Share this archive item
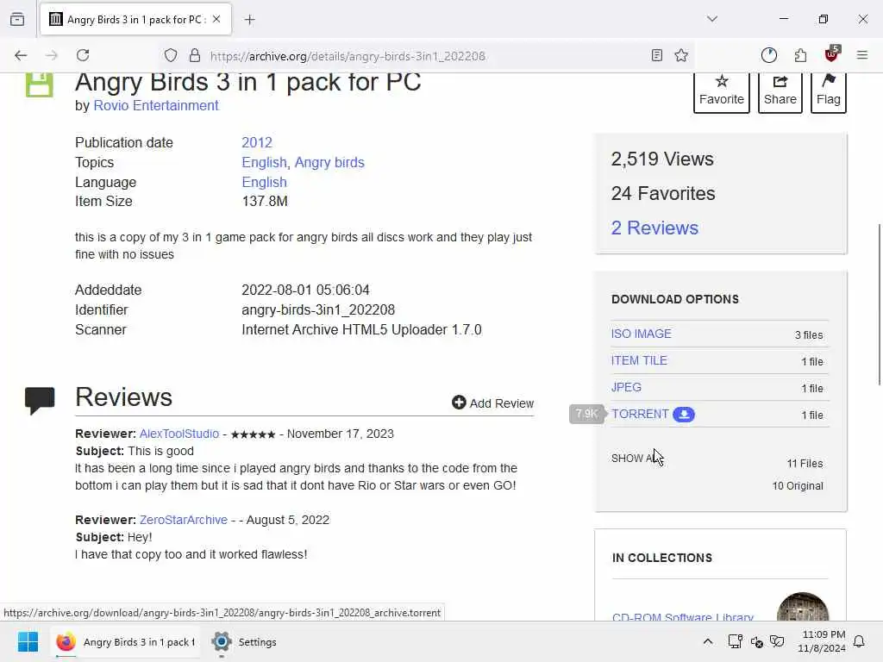This screenshot has height=662, width=883. pos(780,92)
